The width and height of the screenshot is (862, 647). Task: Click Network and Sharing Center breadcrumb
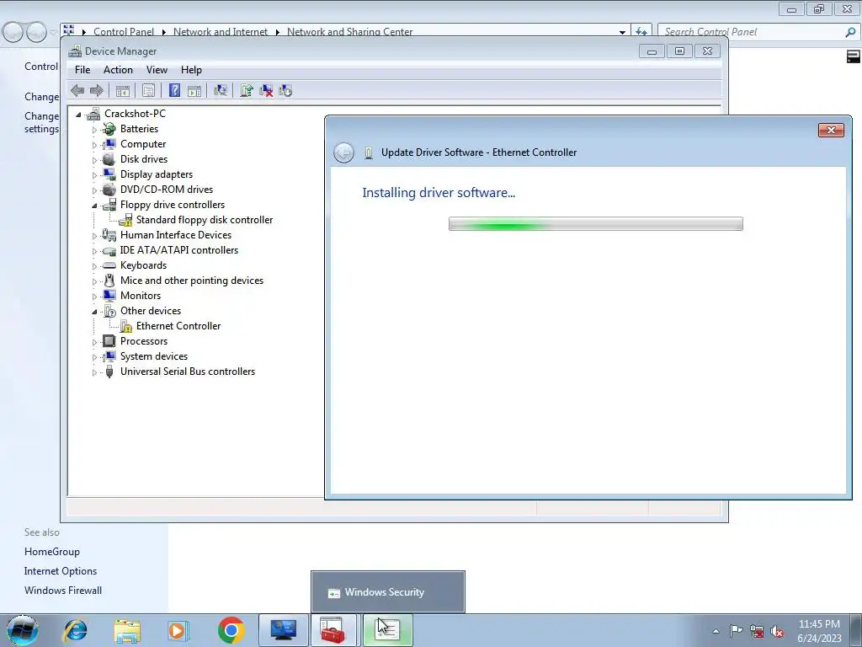pos(349,32)
